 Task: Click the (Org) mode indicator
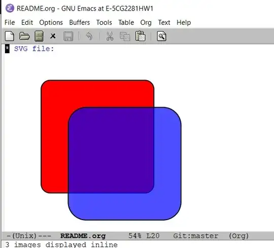[238, 236]
